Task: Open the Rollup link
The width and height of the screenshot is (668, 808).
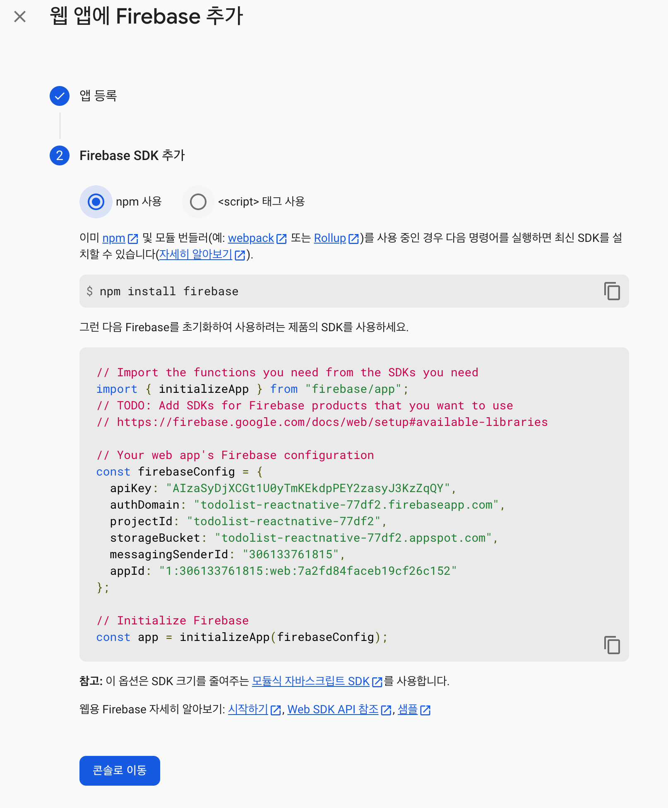Action: click(330, 238)
